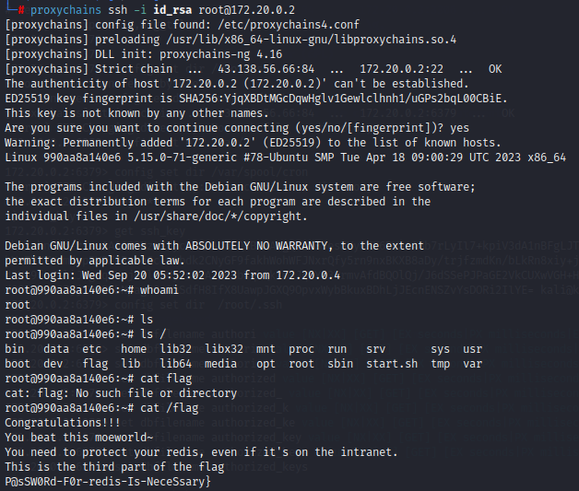Click the /etc/proxychains4.conf config path
This screenshot has width=579, height=491.
[x=289, y=25]
